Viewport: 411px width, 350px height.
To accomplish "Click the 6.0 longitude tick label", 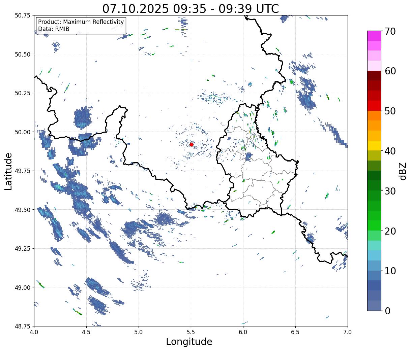I will pos(243,332).
